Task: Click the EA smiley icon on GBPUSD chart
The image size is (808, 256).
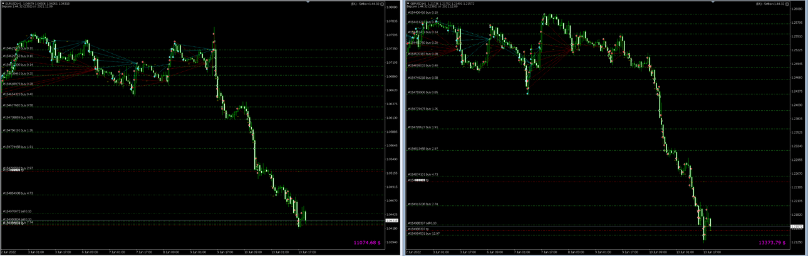Action: (x=787, y=4)
